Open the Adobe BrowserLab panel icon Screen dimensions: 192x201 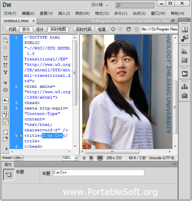(x=185, y=30)
